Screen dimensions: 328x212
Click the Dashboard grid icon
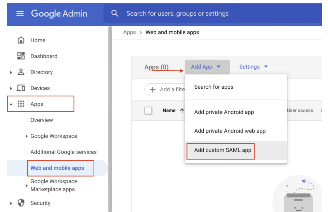click(x=21, y=56)
